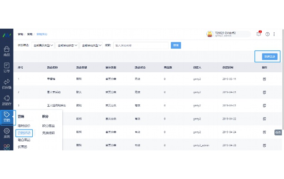Click the 任务 tab at the right edge
This screenshot has width=284, height=179.
(278, 133)
